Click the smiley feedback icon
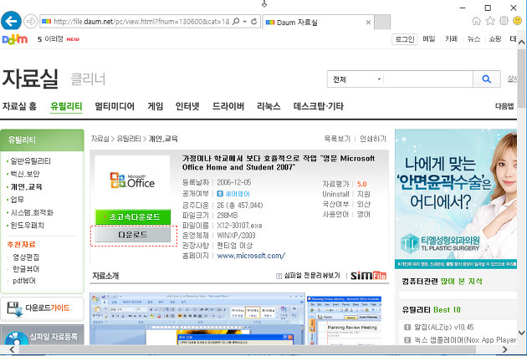527x356 pixels. [x=518, y=21]
